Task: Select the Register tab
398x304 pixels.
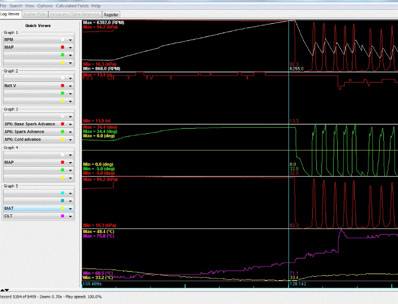Action: [111, 15]
